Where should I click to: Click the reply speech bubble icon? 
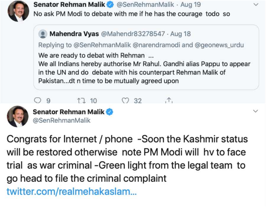[x=38, y=101]
